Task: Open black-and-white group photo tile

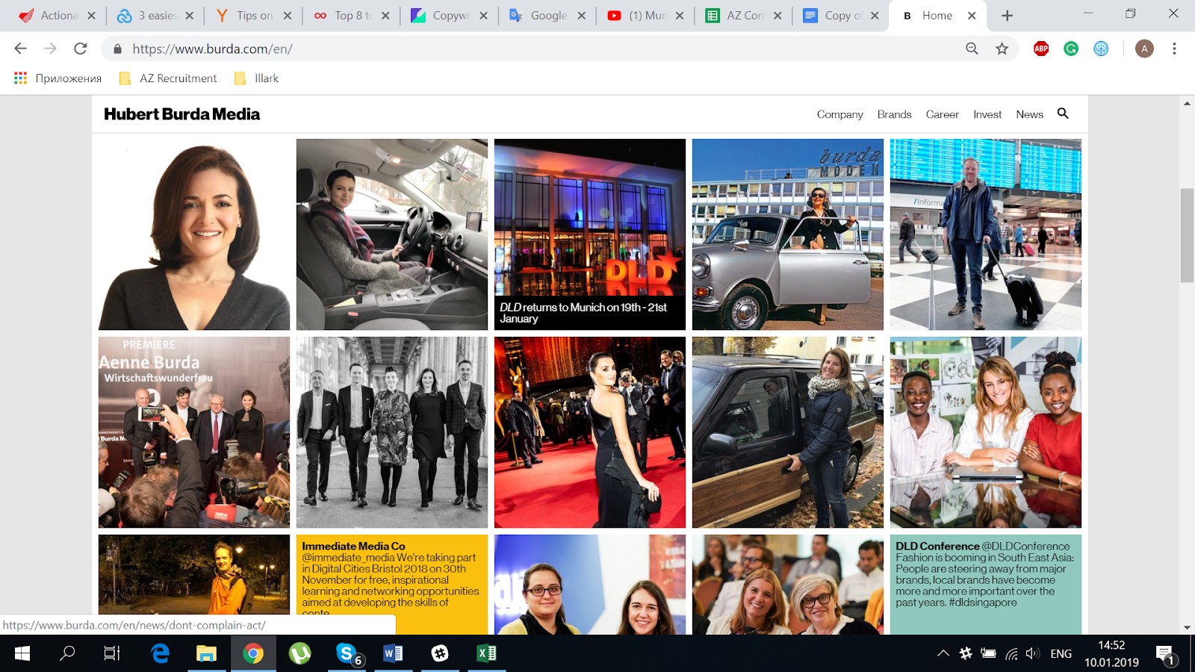Action: point(392,432)
